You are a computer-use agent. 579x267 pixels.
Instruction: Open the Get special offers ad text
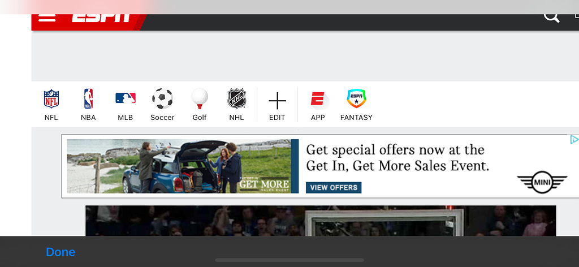click(x=397, y=158)
